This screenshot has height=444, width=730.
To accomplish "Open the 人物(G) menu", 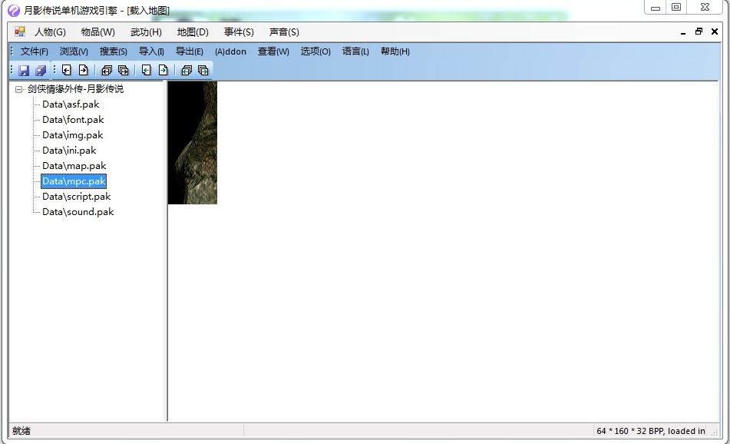I will 51,32.
